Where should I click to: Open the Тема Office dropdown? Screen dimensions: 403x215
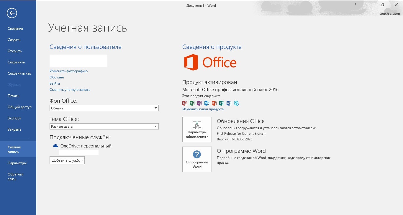point(104,127)
